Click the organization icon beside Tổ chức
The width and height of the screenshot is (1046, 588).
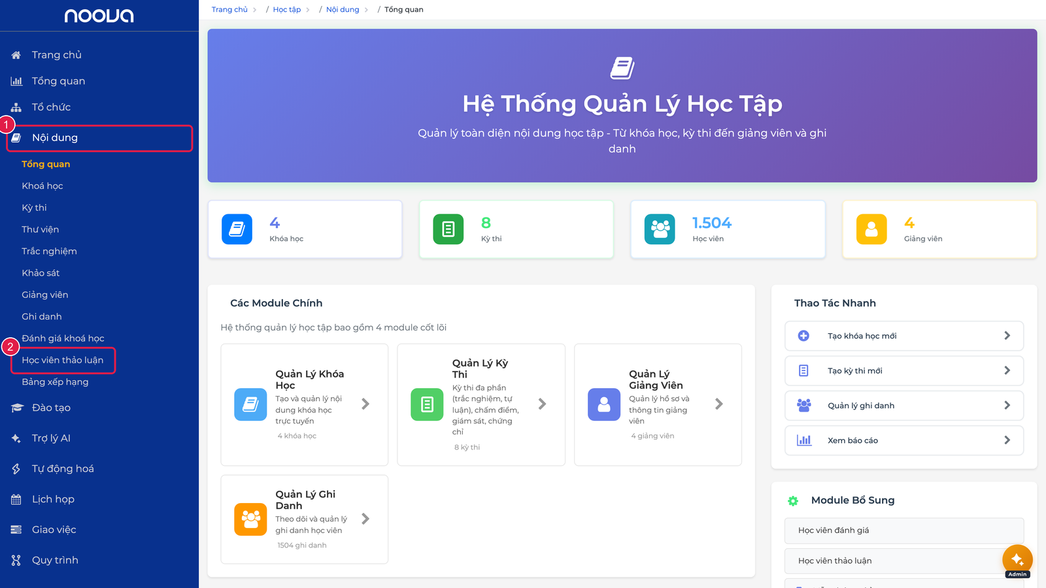click(16, 107)
